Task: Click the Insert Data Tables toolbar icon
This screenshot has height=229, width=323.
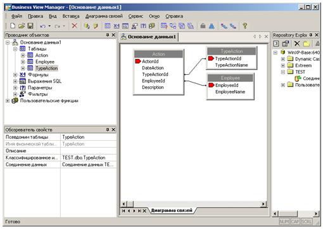Action: [x=108, y=26]
